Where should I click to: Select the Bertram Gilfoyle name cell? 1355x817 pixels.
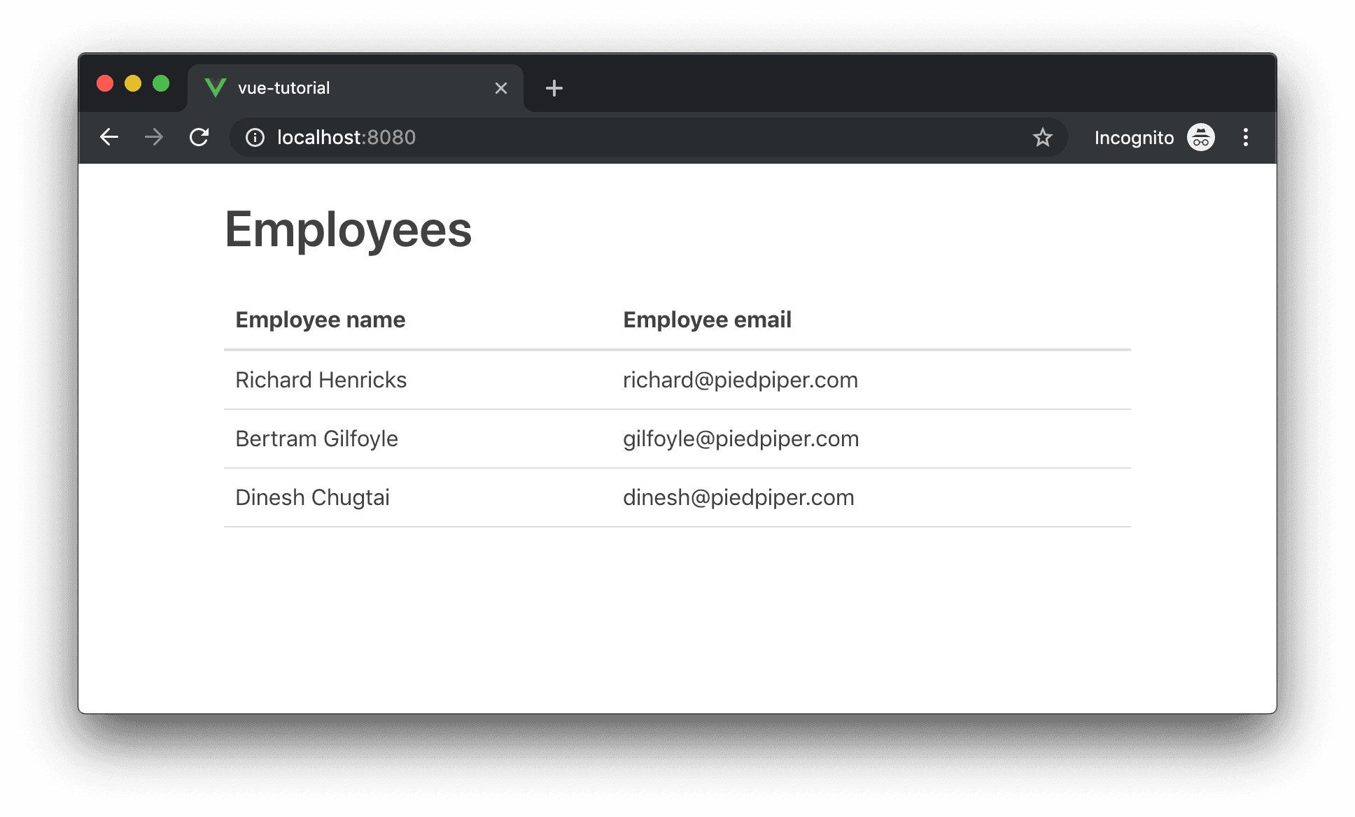tap(317, 439)
